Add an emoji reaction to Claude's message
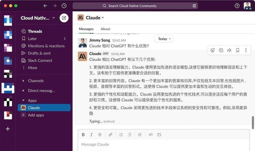This screenshot has height=151, width=255. tap(213, 50)
